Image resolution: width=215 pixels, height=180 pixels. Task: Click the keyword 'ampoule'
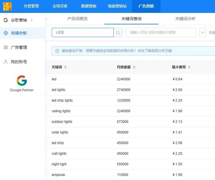[58, 175]
